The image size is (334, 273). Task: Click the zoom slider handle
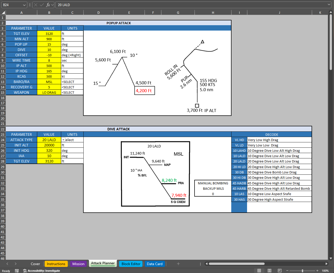point(302,271)
